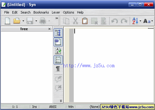Expand the Save dropdown arrow
The image size is (155, 110).
(36, 21)
